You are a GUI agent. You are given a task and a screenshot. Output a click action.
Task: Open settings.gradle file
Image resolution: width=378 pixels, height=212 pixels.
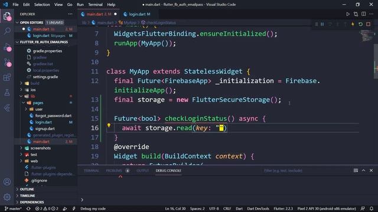pyautogui.click(x=45, y=77)
